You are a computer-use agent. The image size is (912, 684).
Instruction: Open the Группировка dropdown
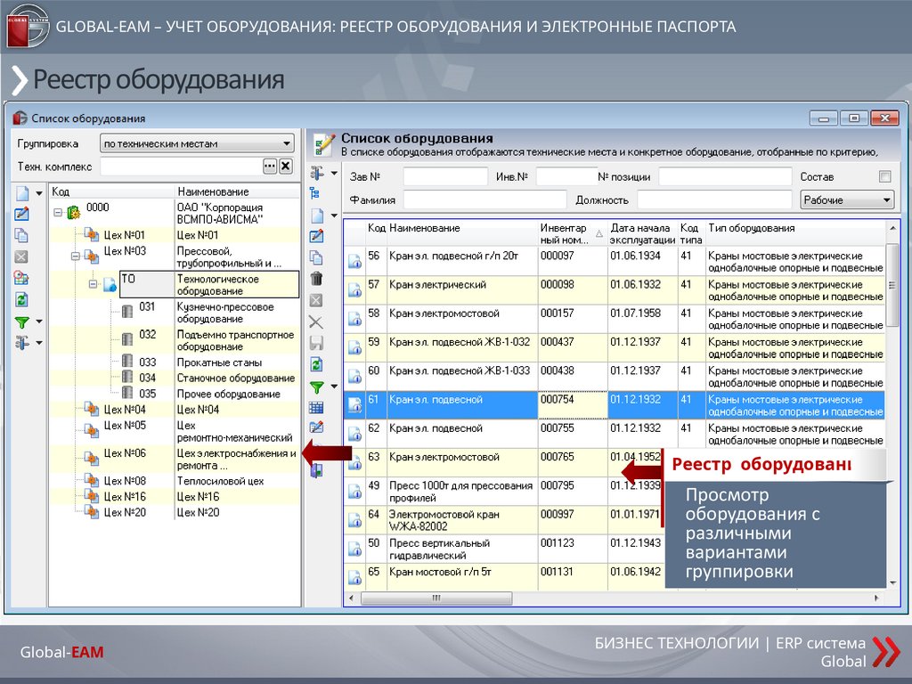pyautogui.click(x=286, y=143)
